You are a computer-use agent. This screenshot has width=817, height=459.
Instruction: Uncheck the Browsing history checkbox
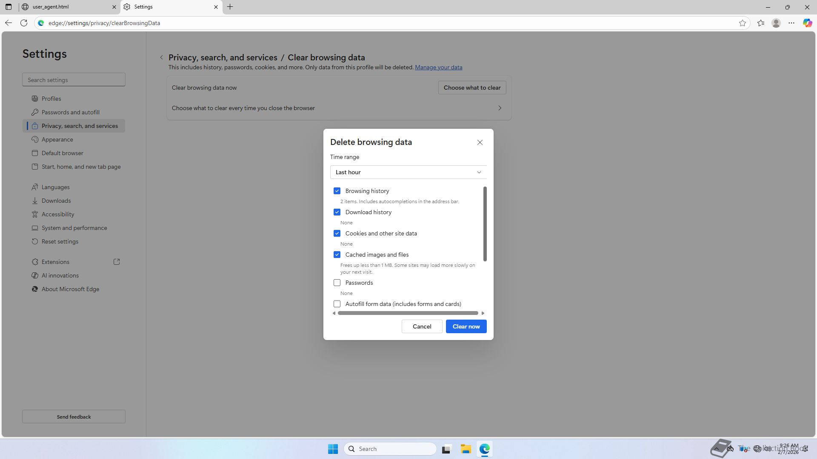[x=337, y=191]
